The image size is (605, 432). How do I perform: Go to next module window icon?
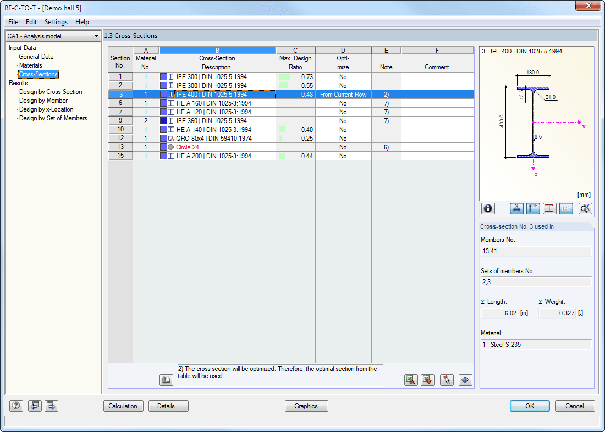pyautogui.click(x=51, y=406)
